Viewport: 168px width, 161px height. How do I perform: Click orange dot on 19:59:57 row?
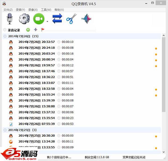(156, 66)
